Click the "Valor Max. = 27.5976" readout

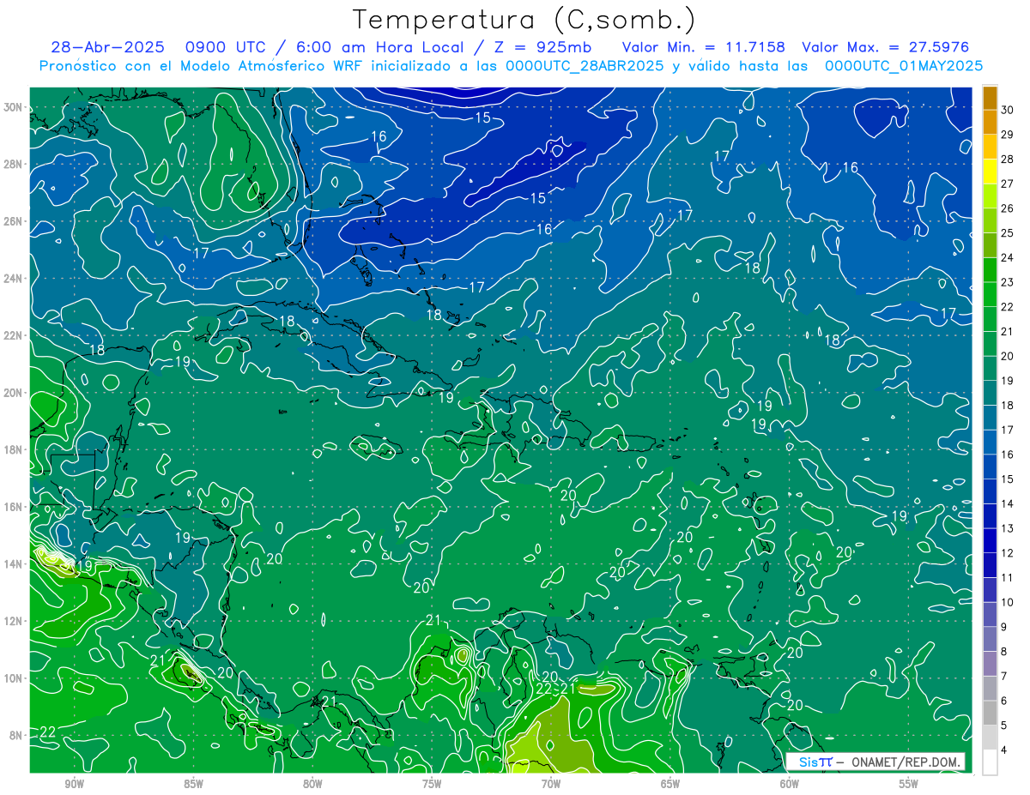coord(887,47)
